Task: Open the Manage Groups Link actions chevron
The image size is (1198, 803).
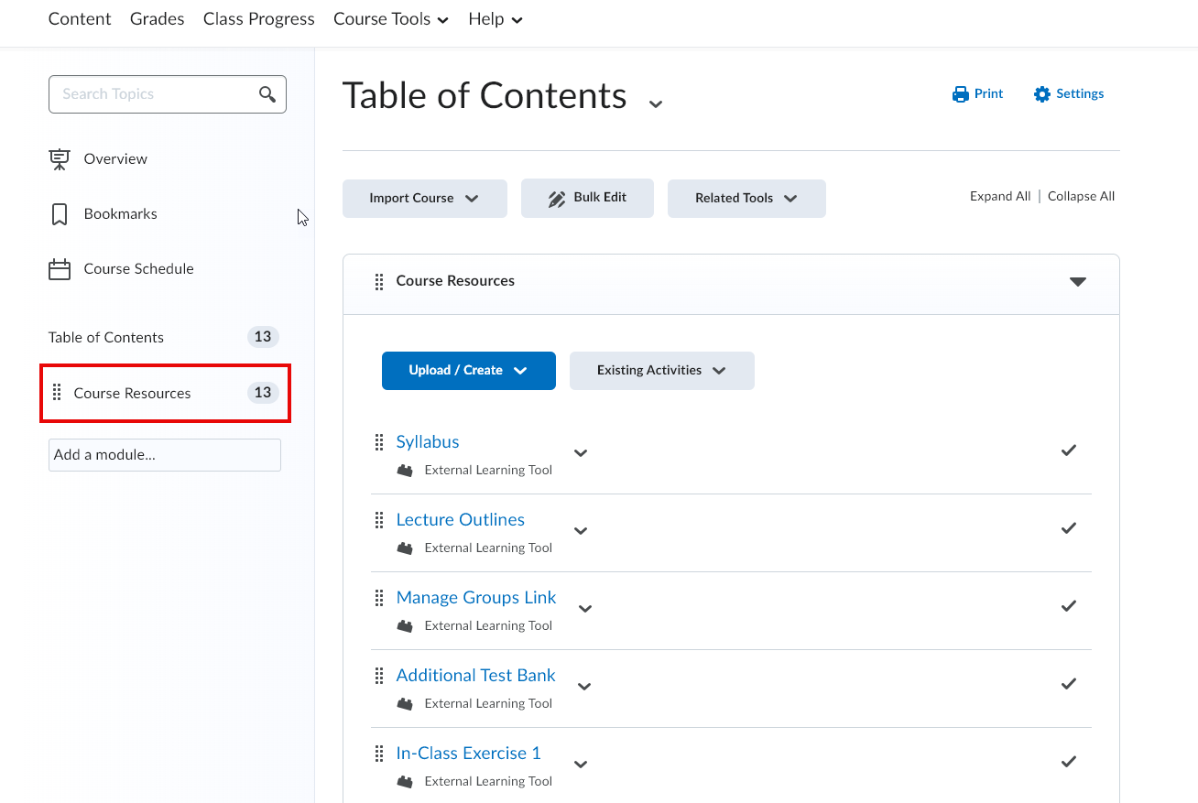Action: (585, 609)
